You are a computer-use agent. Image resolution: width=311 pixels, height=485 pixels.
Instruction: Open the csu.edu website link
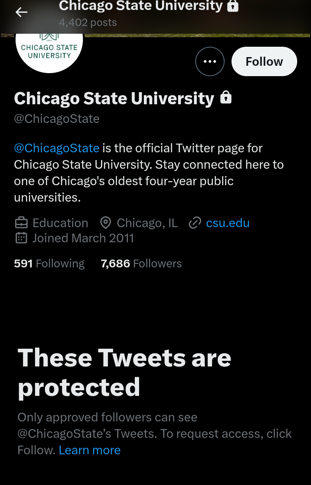[228, 223]
